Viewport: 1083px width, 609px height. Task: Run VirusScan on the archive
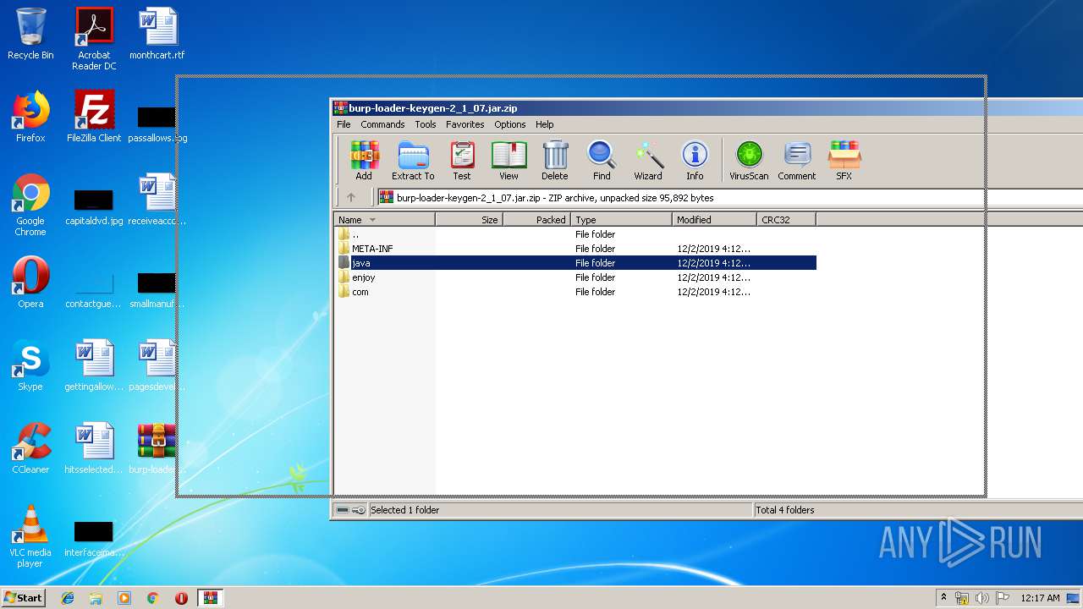click(749, 161)
